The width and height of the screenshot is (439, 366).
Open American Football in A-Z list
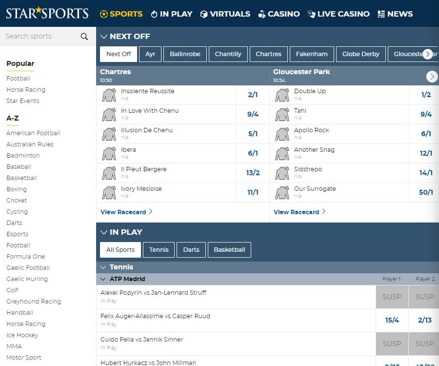coord(33,133)
